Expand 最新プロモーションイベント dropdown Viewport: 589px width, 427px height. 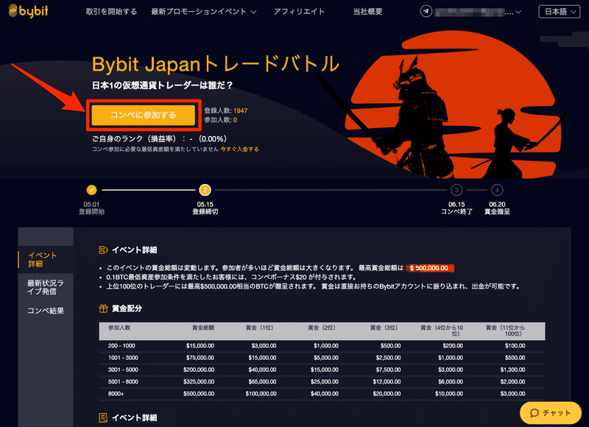coord(204,12)
